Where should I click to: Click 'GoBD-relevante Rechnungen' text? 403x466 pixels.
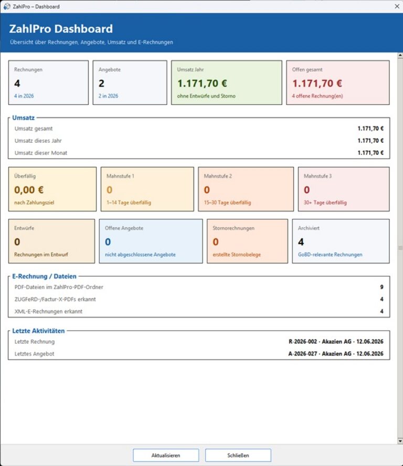(x=330, y=255)
